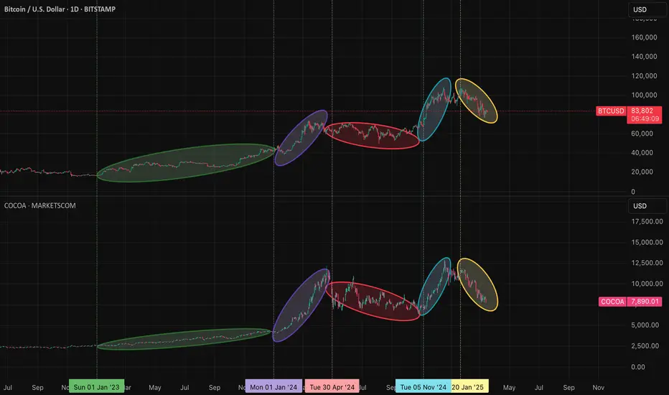
Task: Click the purple Mon 01 Jan '24 date marker
Action: [273, 387]
